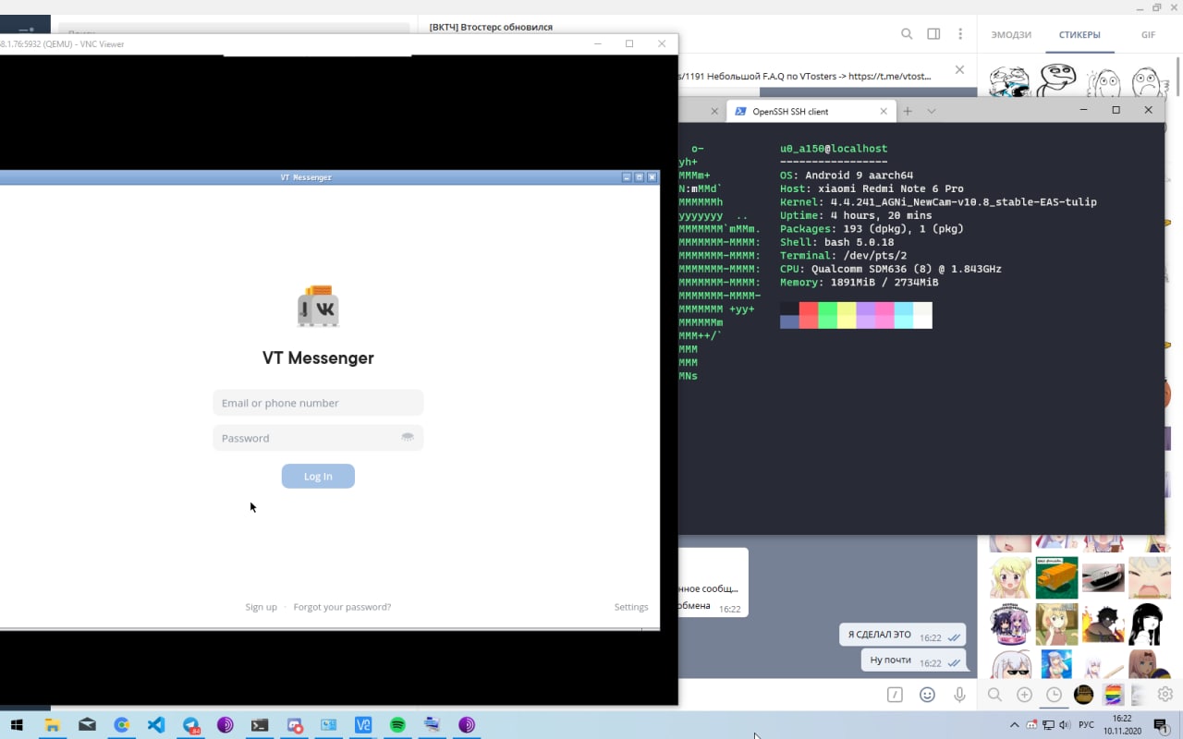Open the volume tray icon
Viewport: 1183px width, 739px height.
[1065, 725]
